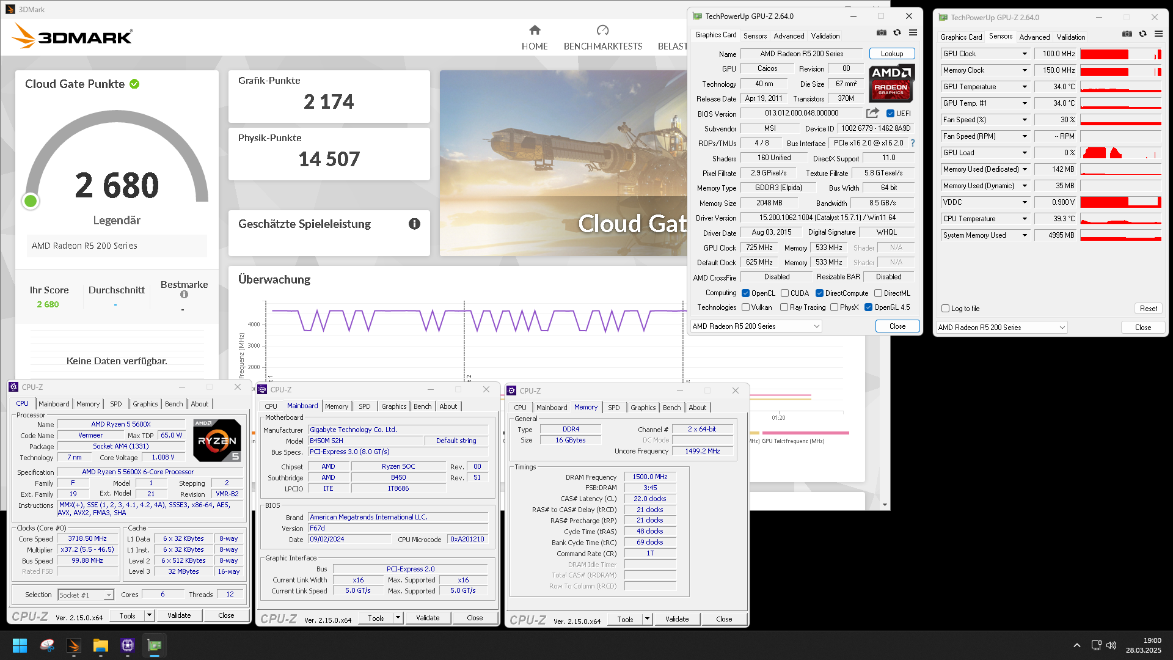Viewport: 1173px width, 660px height.
Task: Open GPU selector dropdown in GPU-Z Sensors window
Action: [x=1002, y=328]
